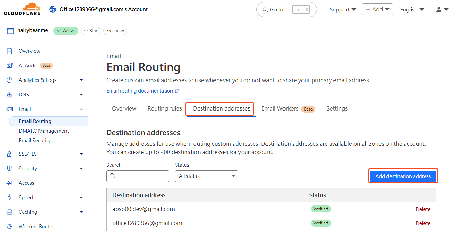Viewport: 455px width, 239px height.
Task: Click the DNS network icon
Action: (x=10, y=95)
